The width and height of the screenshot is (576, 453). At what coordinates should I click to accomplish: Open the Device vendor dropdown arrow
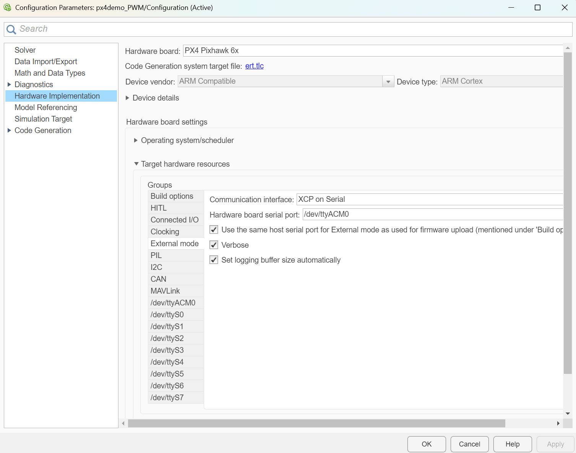(388, 81)
